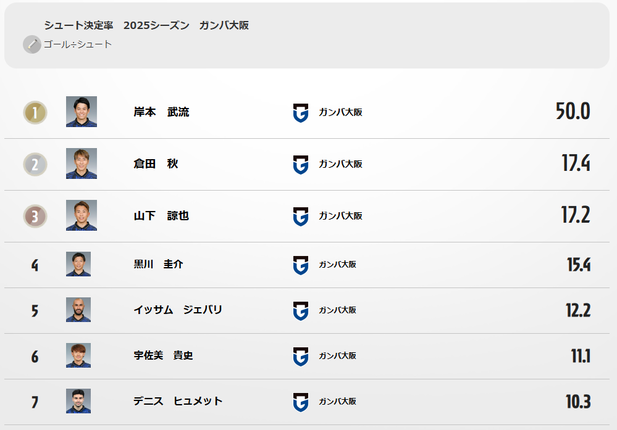Click the Gamba Osaka crest in 黒川 圭介's row
Image resolution: width=617 pixels, height=430 pixels.
point(300,265)
